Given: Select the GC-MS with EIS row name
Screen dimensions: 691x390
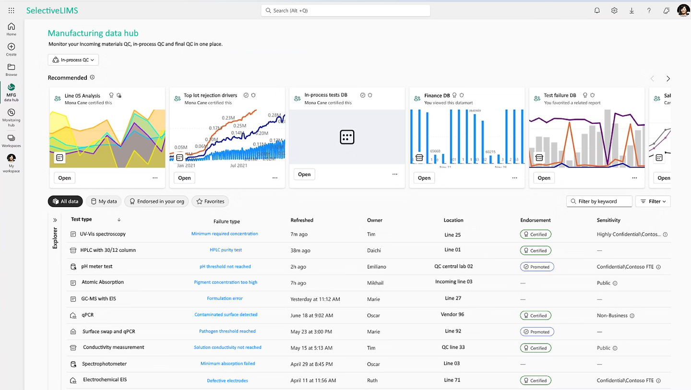Looking at the screenshot, I should 98,298.
